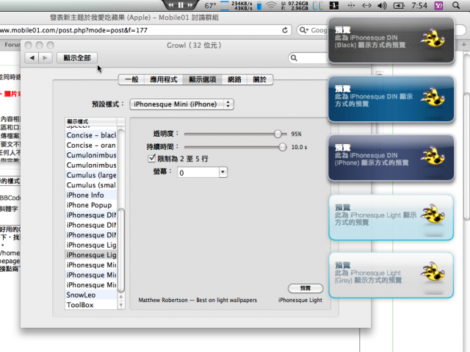
Task: Add a new Safari tab with plus button
Action: pyautogui.click(x=463, y=45)
